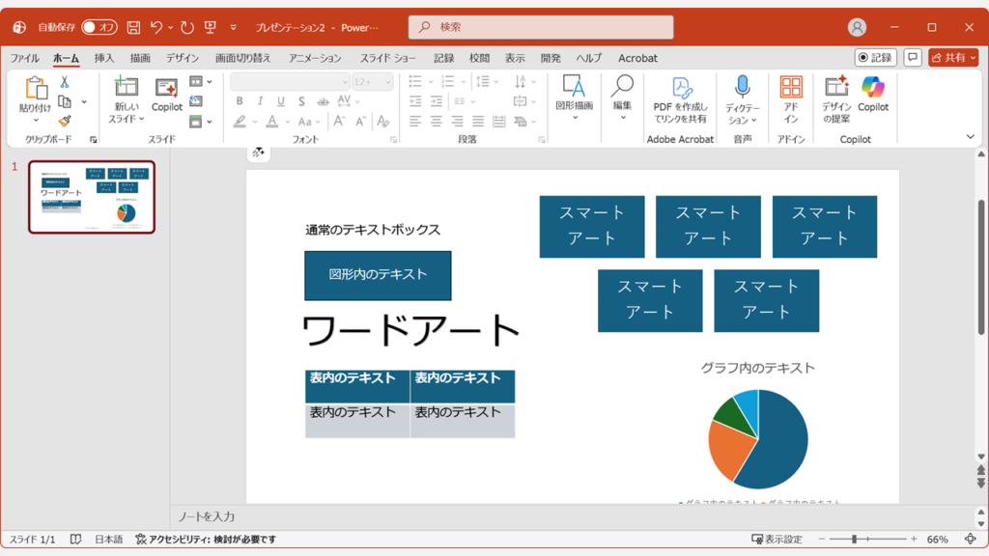Select slide 1 thumbnail in the panel
Viewport: 989px width, 556px height.
92,197
